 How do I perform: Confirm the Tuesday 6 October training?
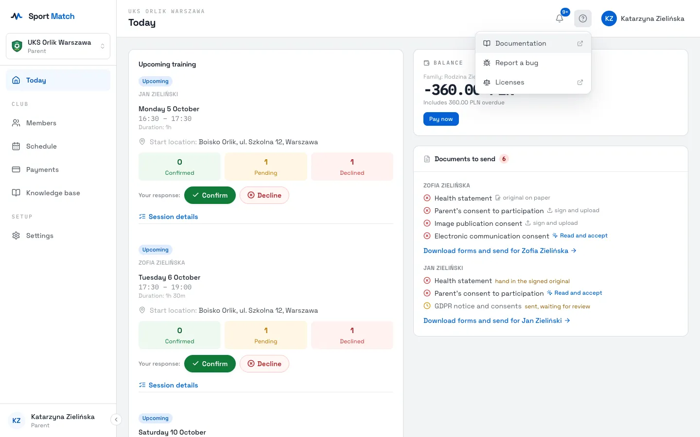pyautogui.click(x=210, y=364)
